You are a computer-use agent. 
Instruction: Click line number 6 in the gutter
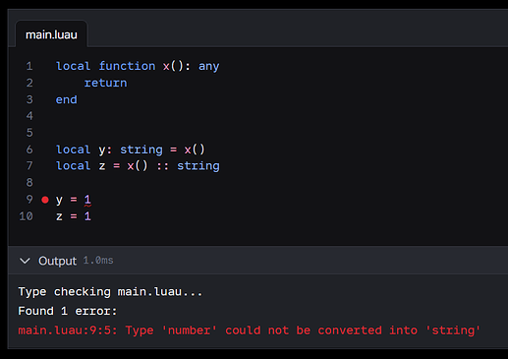29,150
